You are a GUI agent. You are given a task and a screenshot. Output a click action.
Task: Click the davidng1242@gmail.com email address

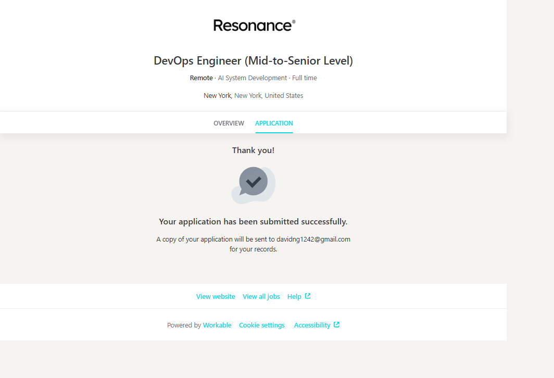click(x=313, y=240)
